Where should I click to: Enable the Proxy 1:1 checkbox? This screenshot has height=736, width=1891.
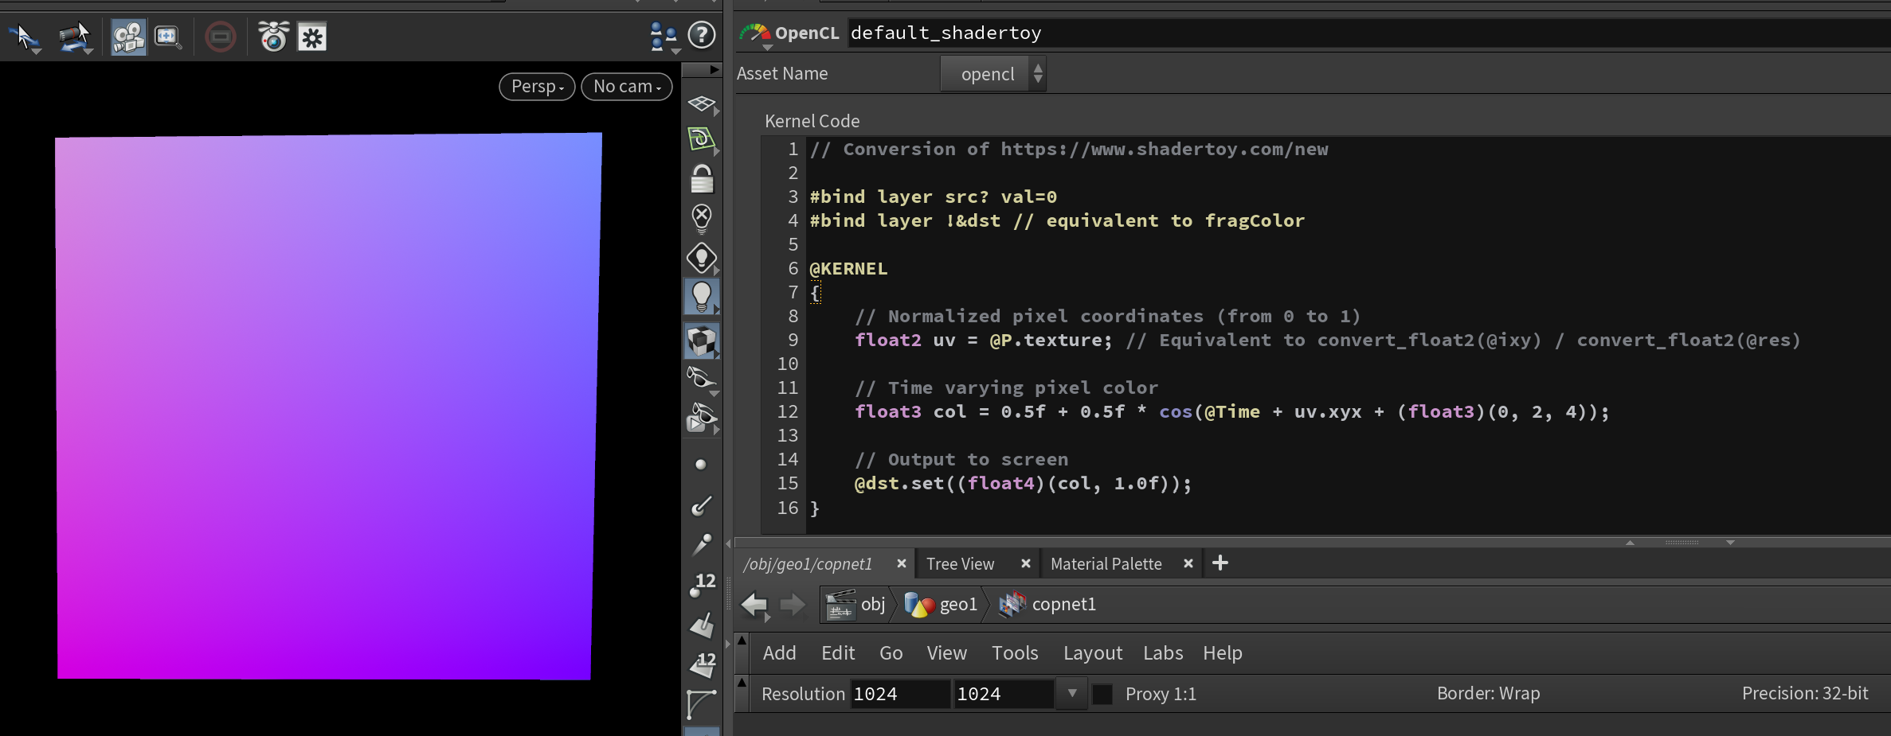tap(1102, 694)
